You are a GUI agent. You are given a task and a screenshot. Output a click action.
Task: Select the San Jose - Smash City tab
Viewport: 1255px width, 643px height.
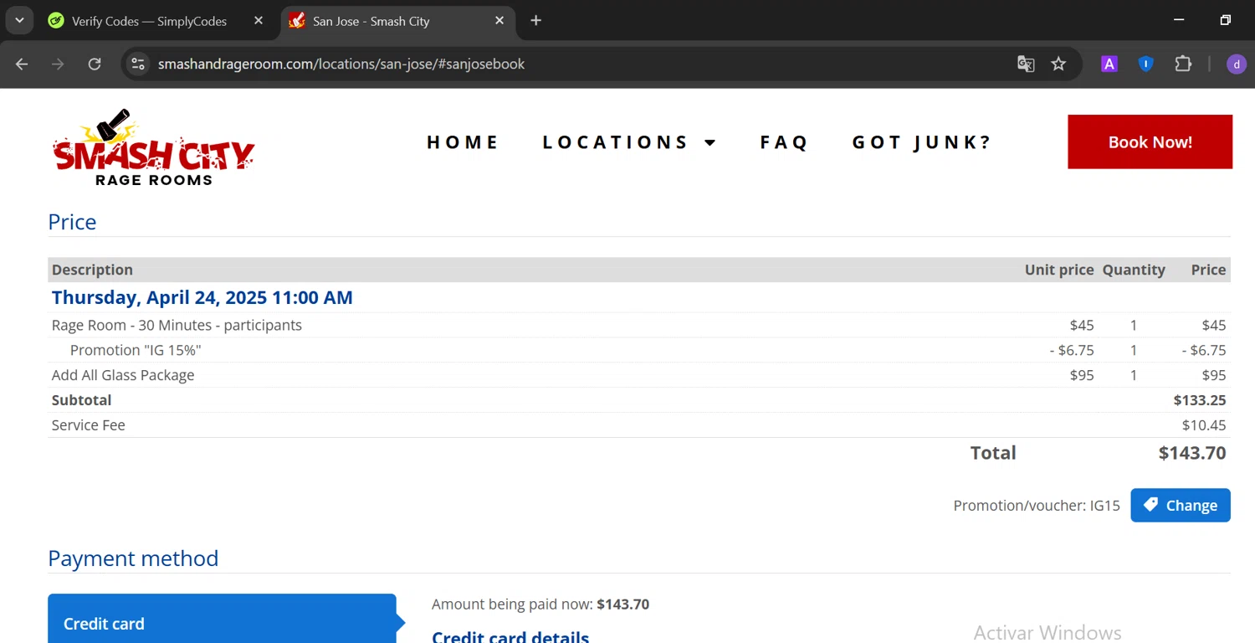371,21
